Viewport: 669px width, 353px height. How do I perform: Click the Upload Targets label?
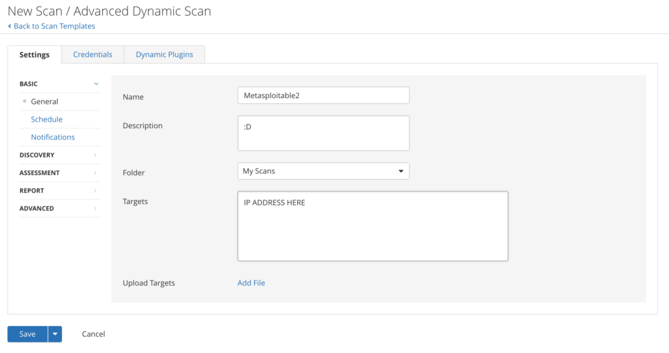[x=148, y=283]
